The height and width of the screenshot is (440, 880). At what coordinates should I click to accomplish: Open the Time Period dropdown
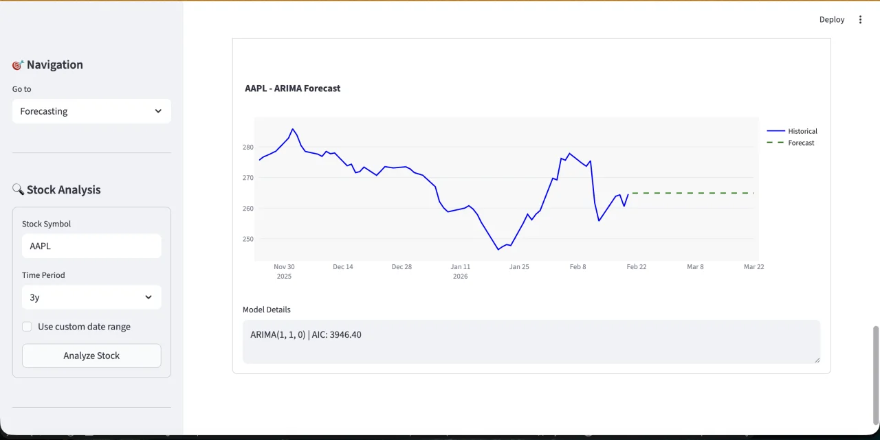[x=91, y=297]
